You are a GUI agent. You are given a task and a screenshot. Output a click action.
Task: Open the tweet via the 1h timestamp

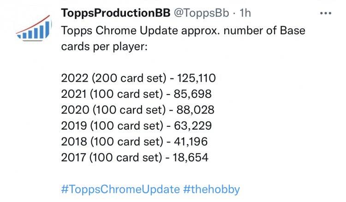245,13
